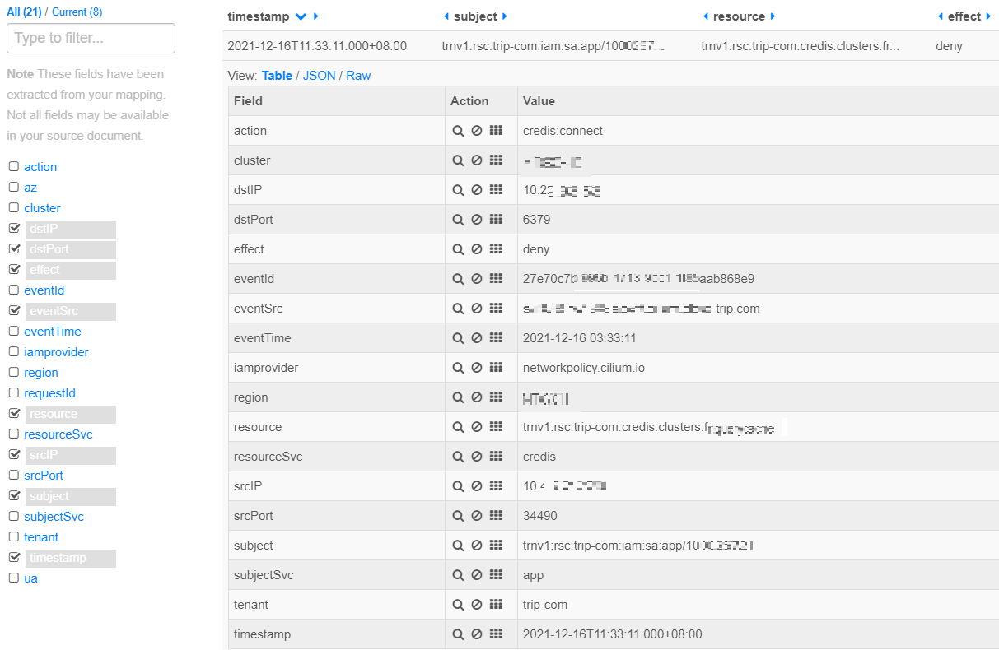Toggle table column icon for srcPort
Viewport: 999px width, 650px height.
coord(496,516)
